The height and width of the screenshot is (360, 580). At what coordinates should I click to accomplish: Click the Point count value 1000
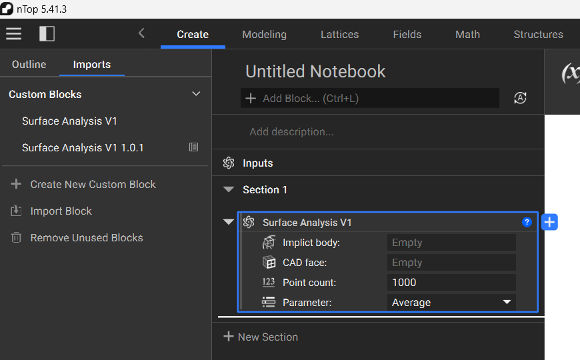tap(451, 282)
